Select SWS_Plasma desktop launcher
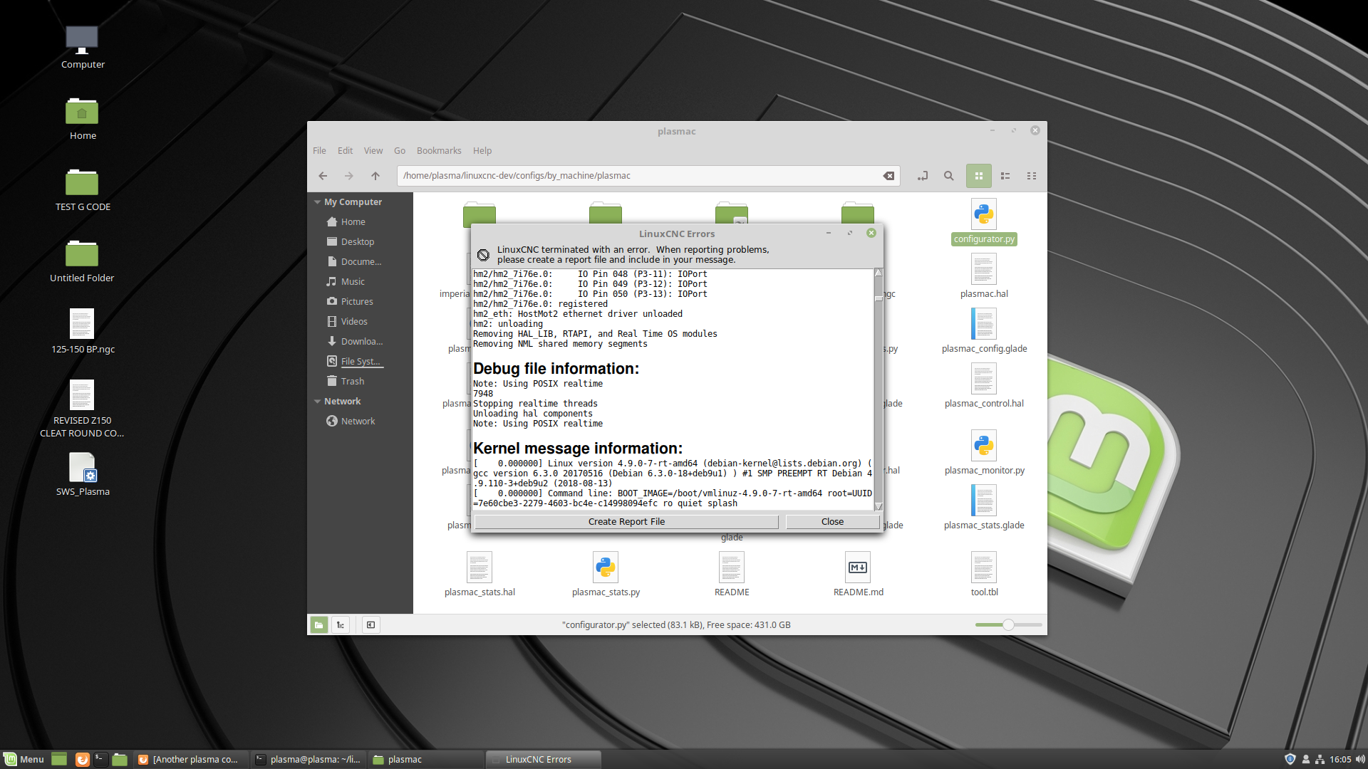The image size is (1368, 769). 82,474
